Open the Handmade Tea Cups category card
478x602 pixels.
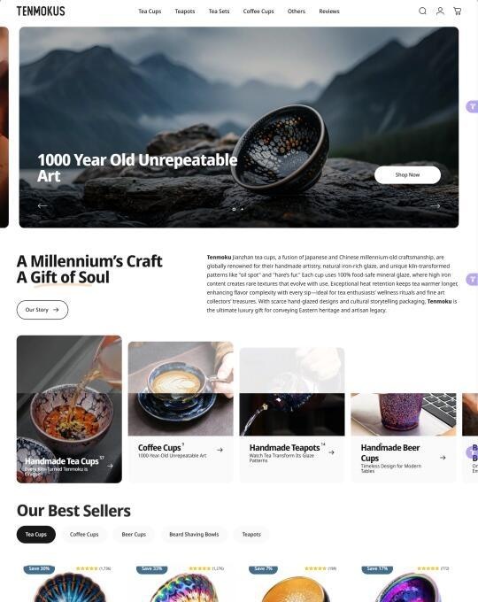point(69,409)
